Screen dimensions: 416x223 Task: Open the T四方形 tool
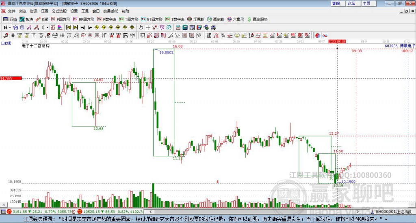pyautogui.click(x=129, y=19)
